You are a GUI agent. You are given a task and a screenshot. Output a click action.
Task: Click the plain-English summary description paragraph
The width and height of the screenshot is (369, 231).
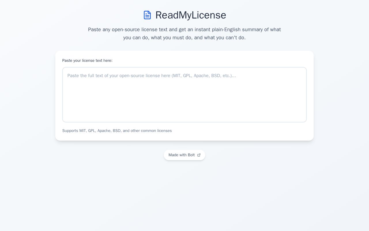coord(184,33)
